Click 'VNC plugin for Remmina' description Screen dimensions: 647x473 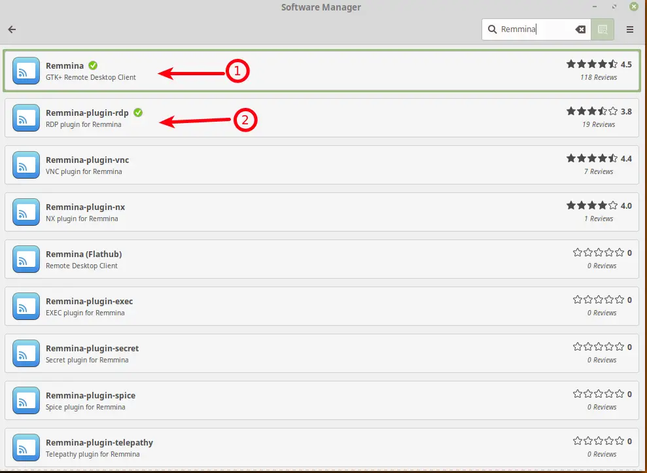tap(84, 171)
